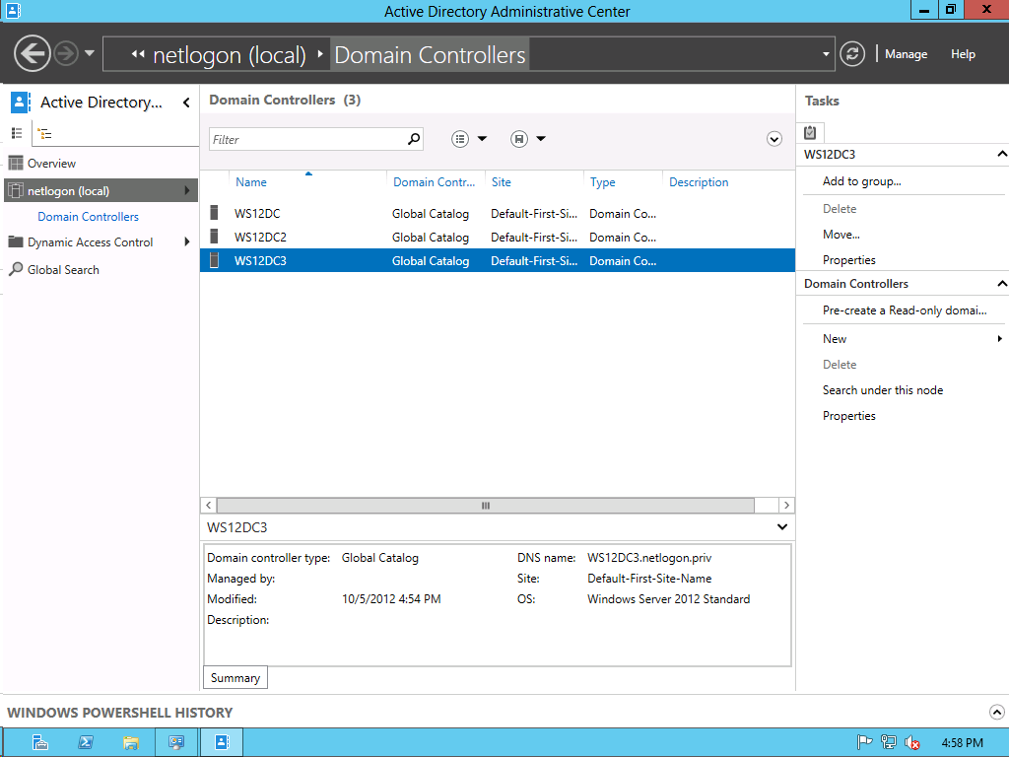
Task: Click Search under this node
Action: (x=882, y=390)
